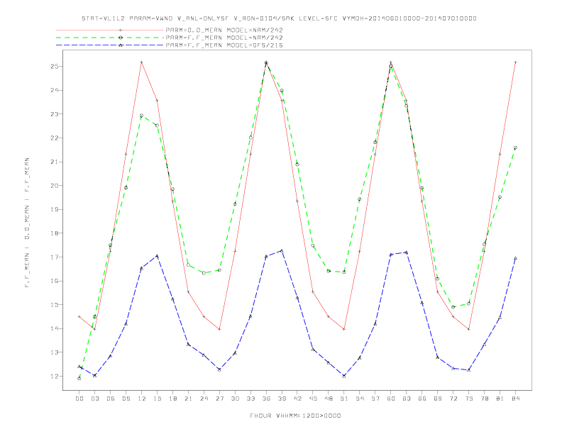Click x-axis tick label 45
The image size is (562, 434).
click(x=313, y=399)
